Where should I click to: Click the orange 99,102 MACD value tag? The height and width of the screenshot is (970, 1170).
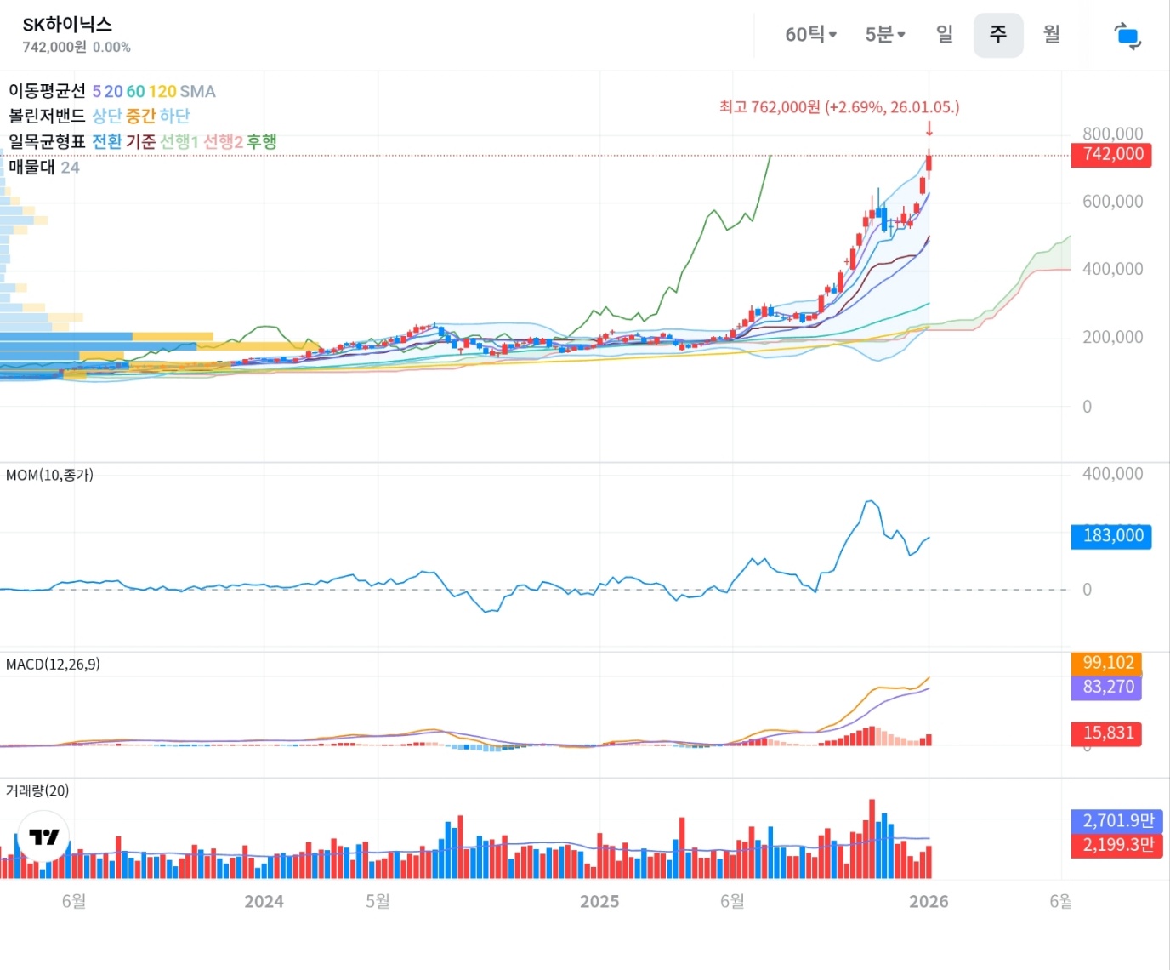[x=1107, y=663]
